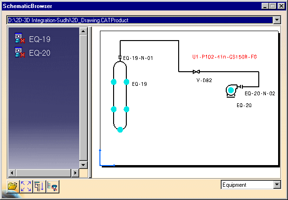The image size is (288, 200).
Task: Select EQ-19 in the list
Action: click(x=40, y=39)
